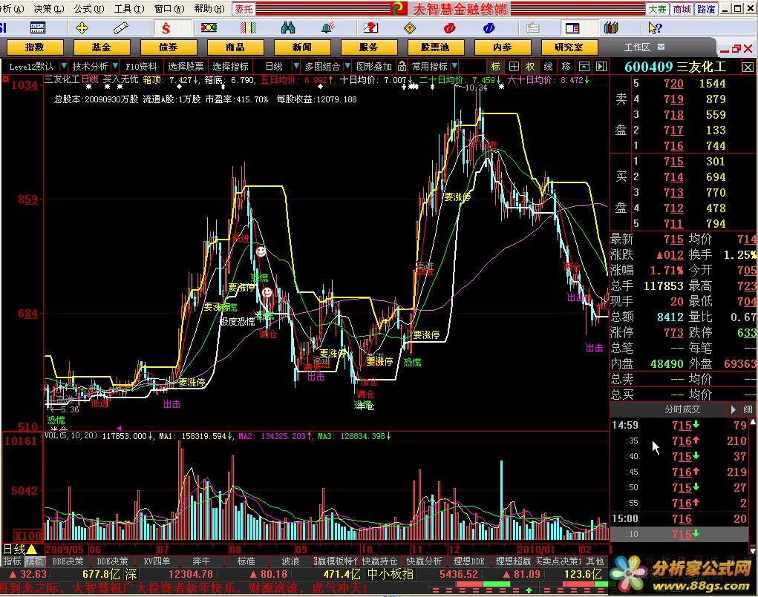Click F10资料 toolbar item
The width and height of the screenshot is (758, 597).
point(141,66)
